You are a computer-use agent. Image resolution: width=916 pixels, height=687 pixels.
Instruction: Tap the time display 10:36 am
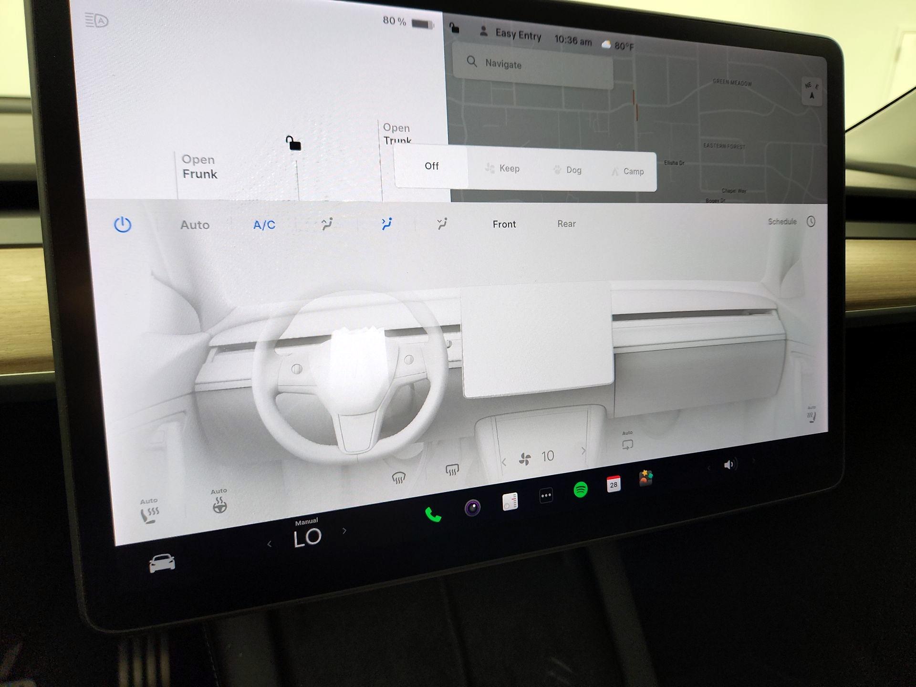tap(573, 41)
